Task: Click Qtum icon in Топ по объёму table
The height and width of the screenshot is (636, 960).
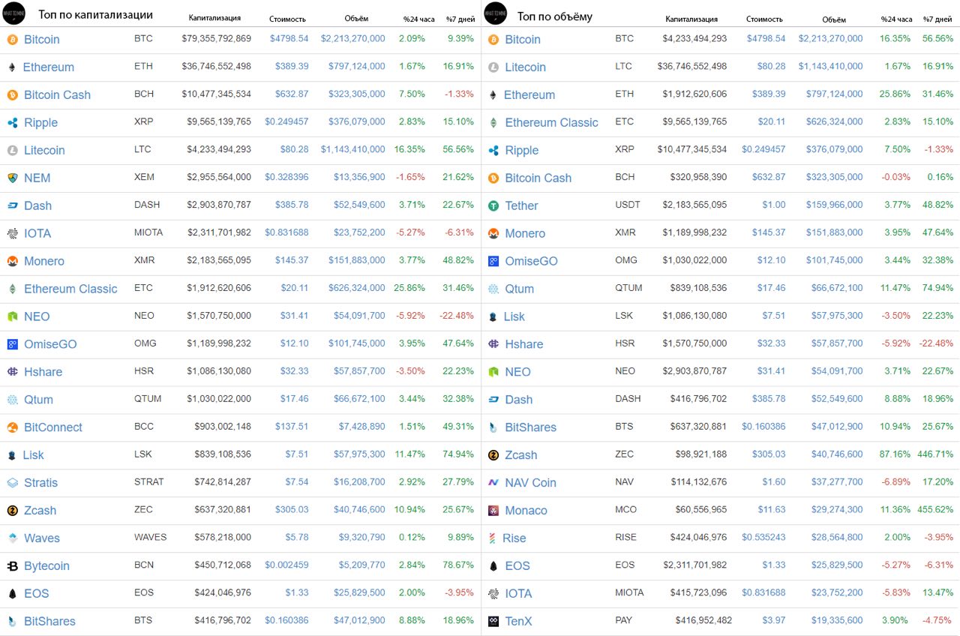Action: tap(493, 289)
